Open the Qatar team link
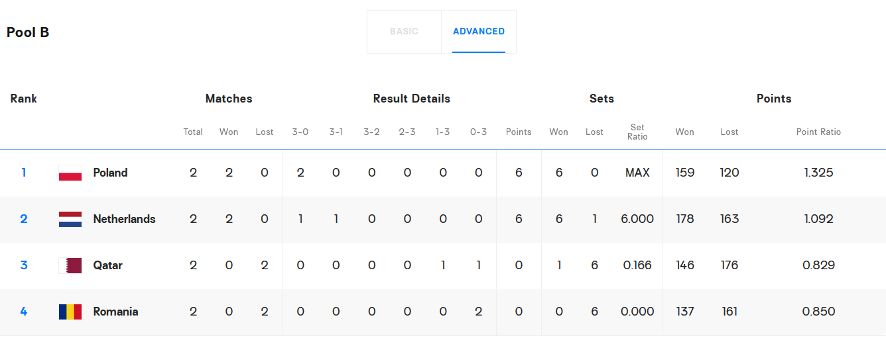 [x=107, y=265]
